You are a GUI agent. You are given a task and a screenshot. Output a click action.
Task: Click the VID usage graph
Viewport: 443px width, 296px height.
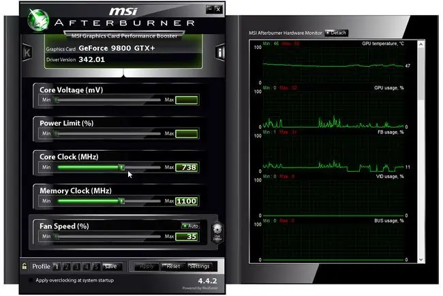point(333,198)
